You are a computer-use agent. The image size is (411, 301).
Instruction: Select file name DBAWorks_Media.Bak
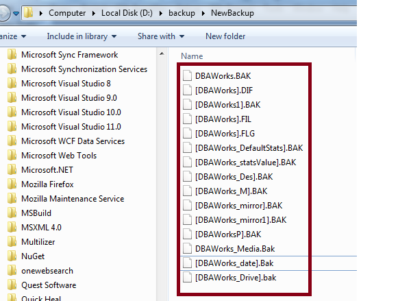235,249
